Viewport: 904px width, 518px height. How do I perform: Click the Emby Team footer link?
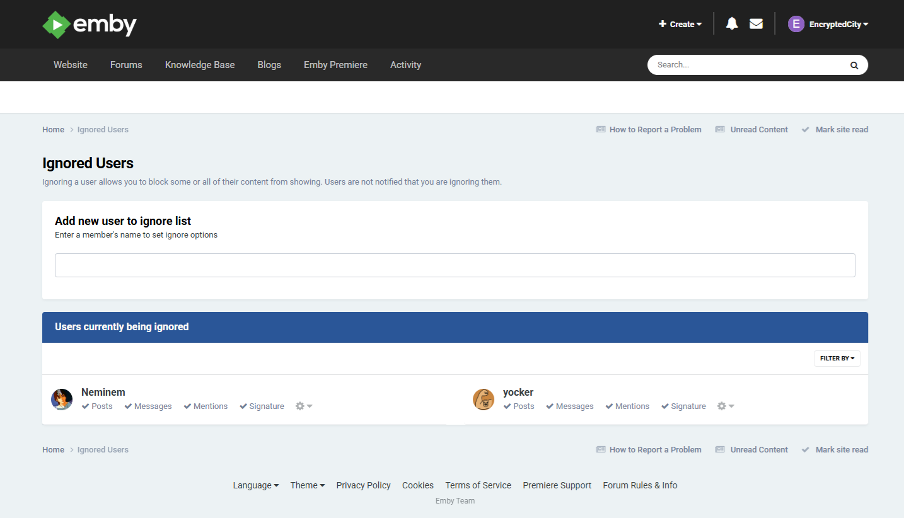tap(455, 501)
